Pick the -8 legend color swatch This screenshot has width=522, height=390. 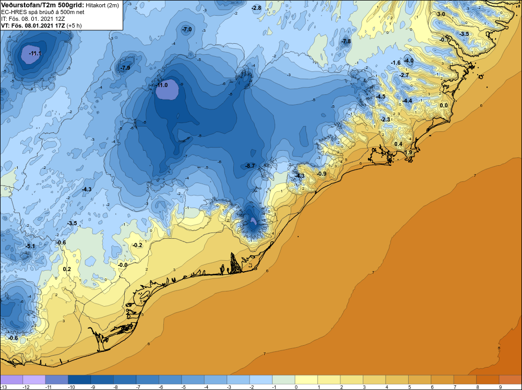click(x=125, y=380)
